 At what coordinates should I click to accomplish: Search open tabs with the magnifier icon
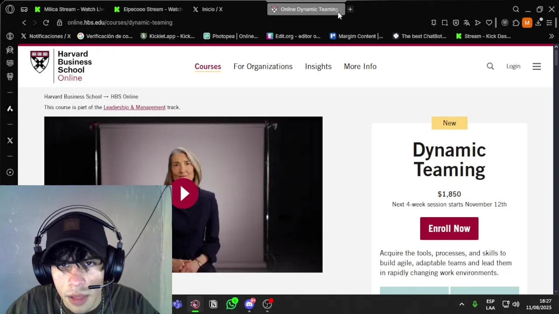coord(516,9)
